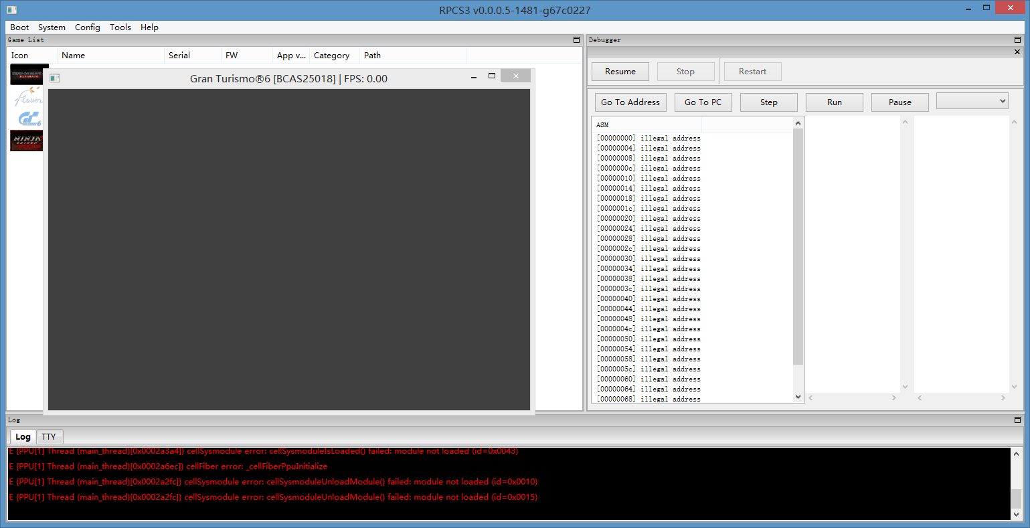Select ASM row [0000002c] illegal address
The image size is (1030, 528).
tap(649, 249)
